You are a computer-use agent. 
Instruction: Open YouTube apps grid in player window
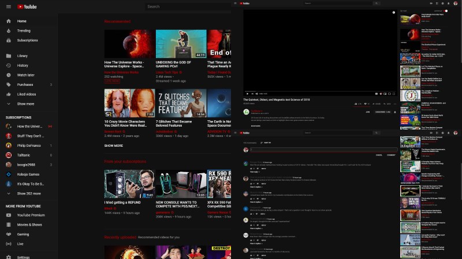[437, 3]
